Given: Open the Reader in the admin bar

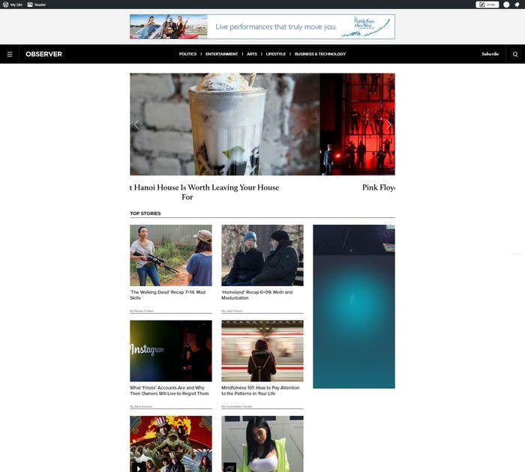Looking at the screenshot, I should (37, 4).
